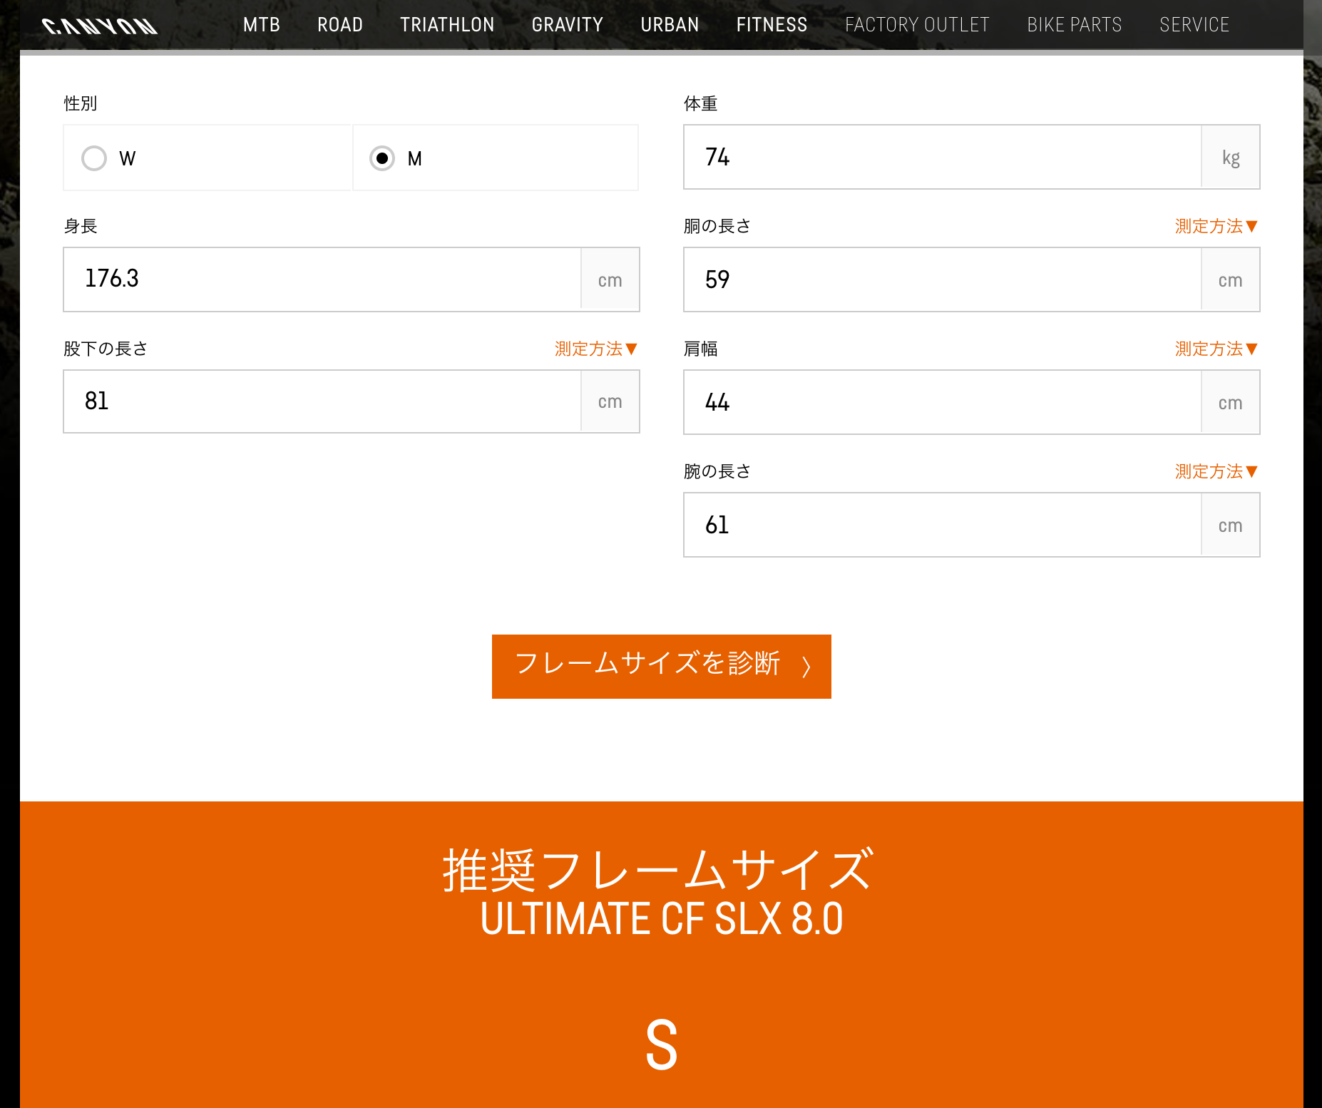Screen dimensions: 1322x1108
Task: Select the W gender radio button
Action: pyautogui.click(x=94, y=158)
